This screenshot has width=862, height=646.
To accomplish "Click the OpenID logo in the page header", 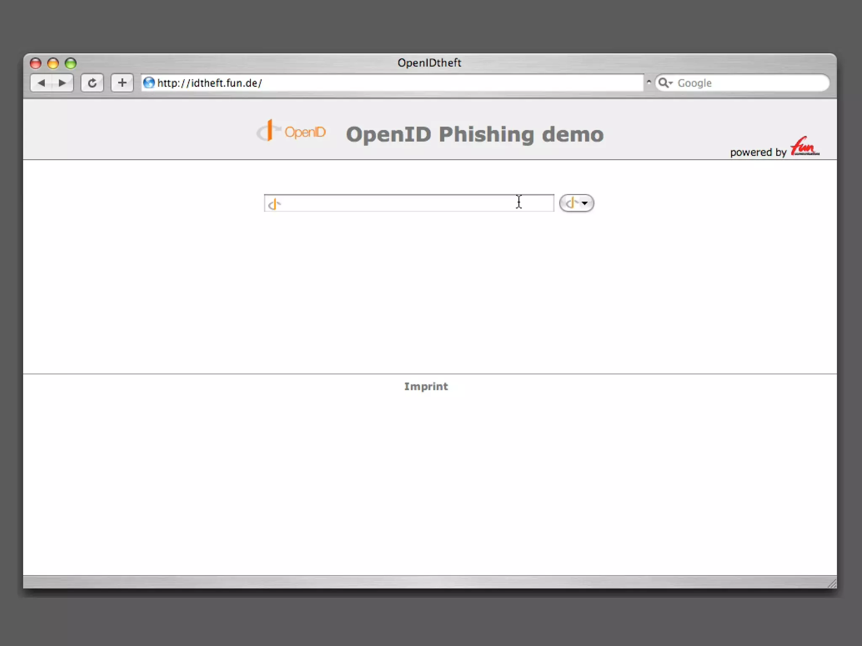I will [x=291, y=131].
